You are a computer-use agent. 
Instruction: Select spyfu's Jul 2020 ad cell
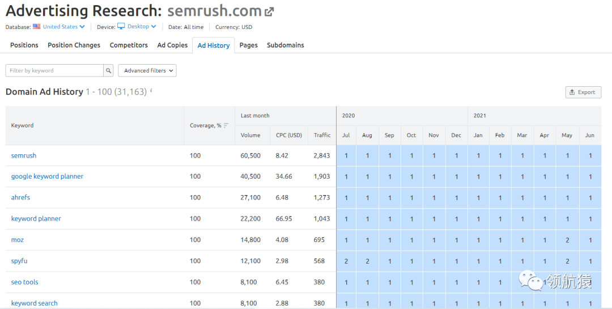pos(346,261)
